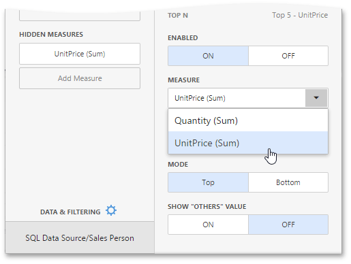Select Quantity (Sum) from the list
Screen dimensions: 351x264
coord(248,120)
